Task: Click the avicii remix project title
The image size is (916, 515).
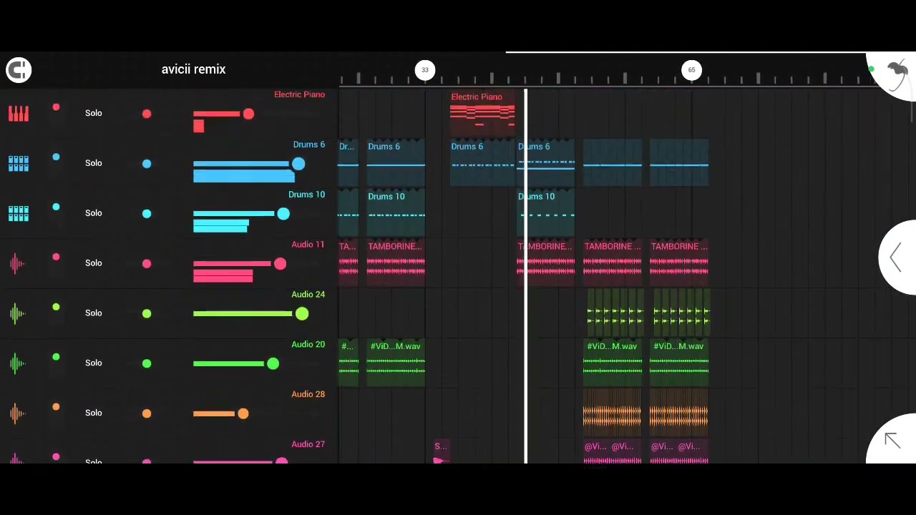Action: pos(193,69)
